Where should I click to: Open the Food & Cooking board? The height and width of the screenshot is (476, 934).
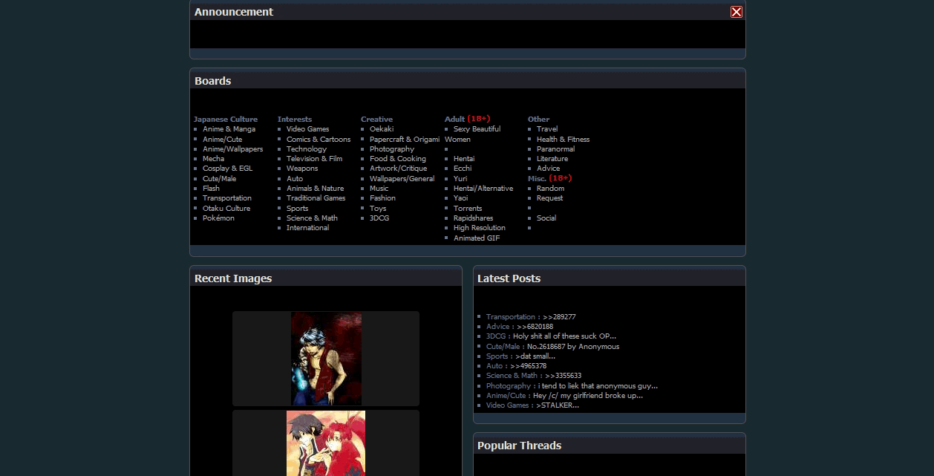click(397, 159)
